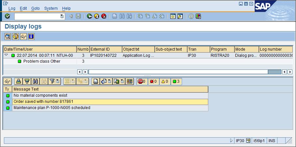The height and width of the screenshot is (147, 296).
Task: Click the Set Filter funnel icon
Action: tap(52, 81)
